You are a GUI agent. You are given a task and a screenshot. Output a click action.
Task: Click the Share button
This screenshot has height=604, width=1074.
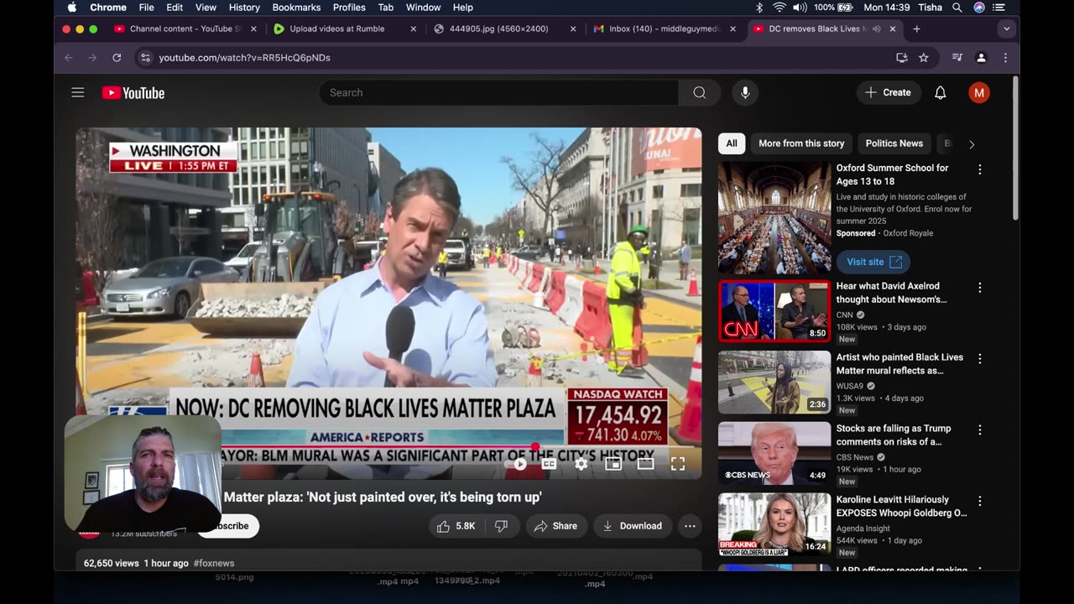555,526
